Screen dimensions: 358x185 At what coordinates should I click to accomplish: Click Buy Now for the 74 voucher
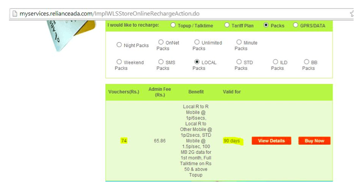point(314,141)
